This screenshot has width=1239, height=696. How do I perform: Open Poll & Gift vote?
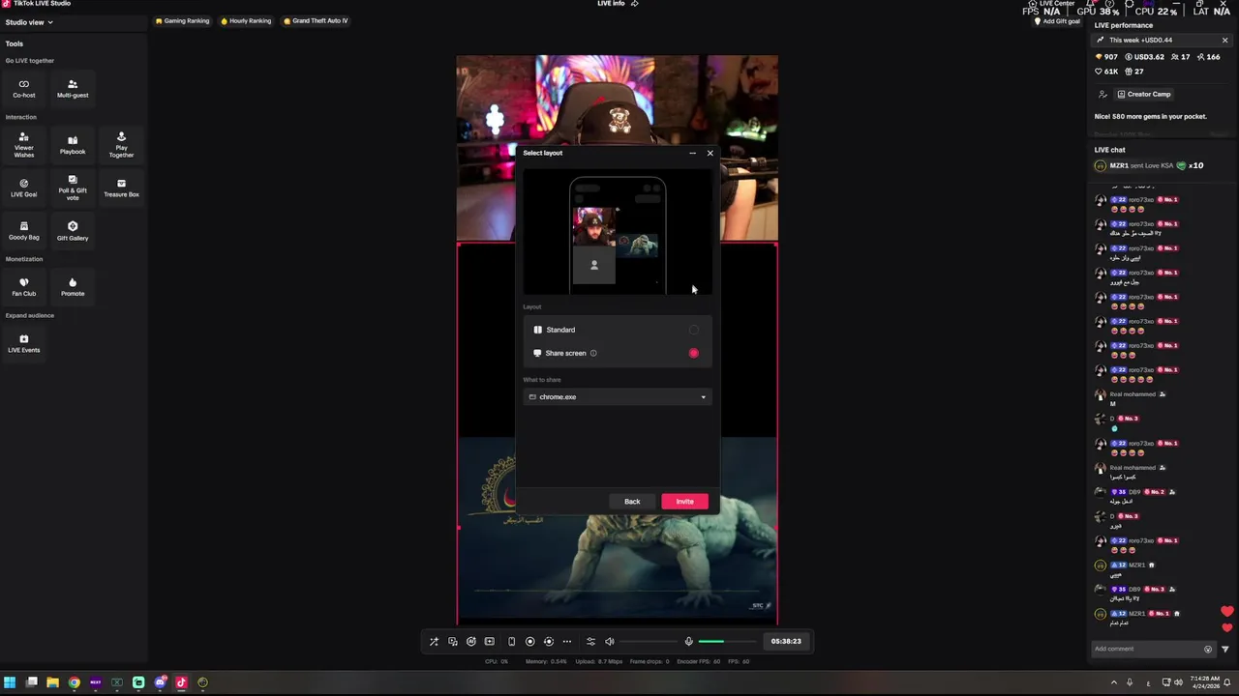pos(73,188)
